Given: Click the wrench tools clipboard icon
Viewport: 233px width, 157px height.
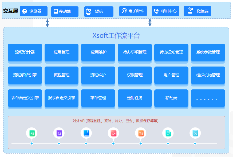Looking at the screenshot, I should [x=195, y=133].
